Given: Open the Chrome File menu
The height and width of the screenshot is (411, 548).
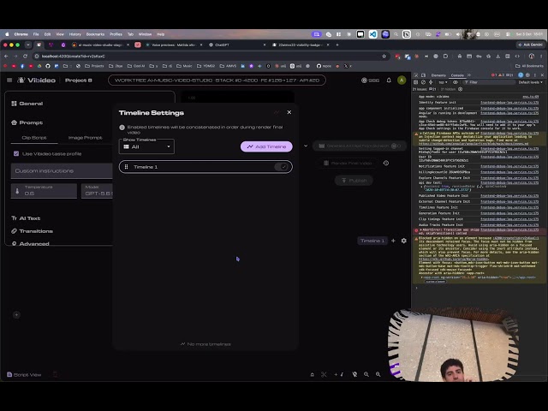Looking at the screenshot, I should pos(36,34).
